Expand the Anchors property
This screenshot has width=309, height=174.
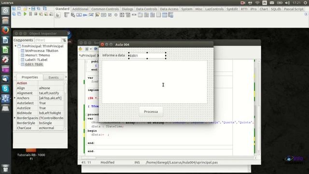pos(15,98)
